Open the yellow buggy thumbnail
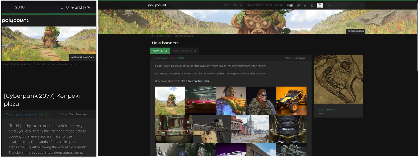This screenshot has width=418, height=158. tap(291, 101)
